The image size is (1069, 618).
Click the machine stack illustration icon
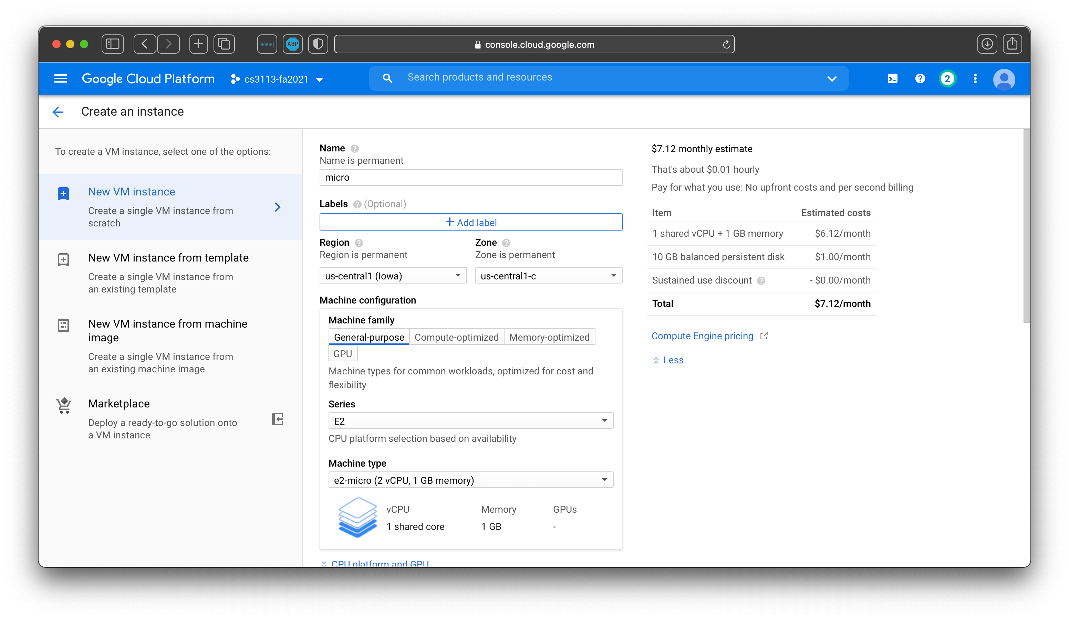click(357, 518)
